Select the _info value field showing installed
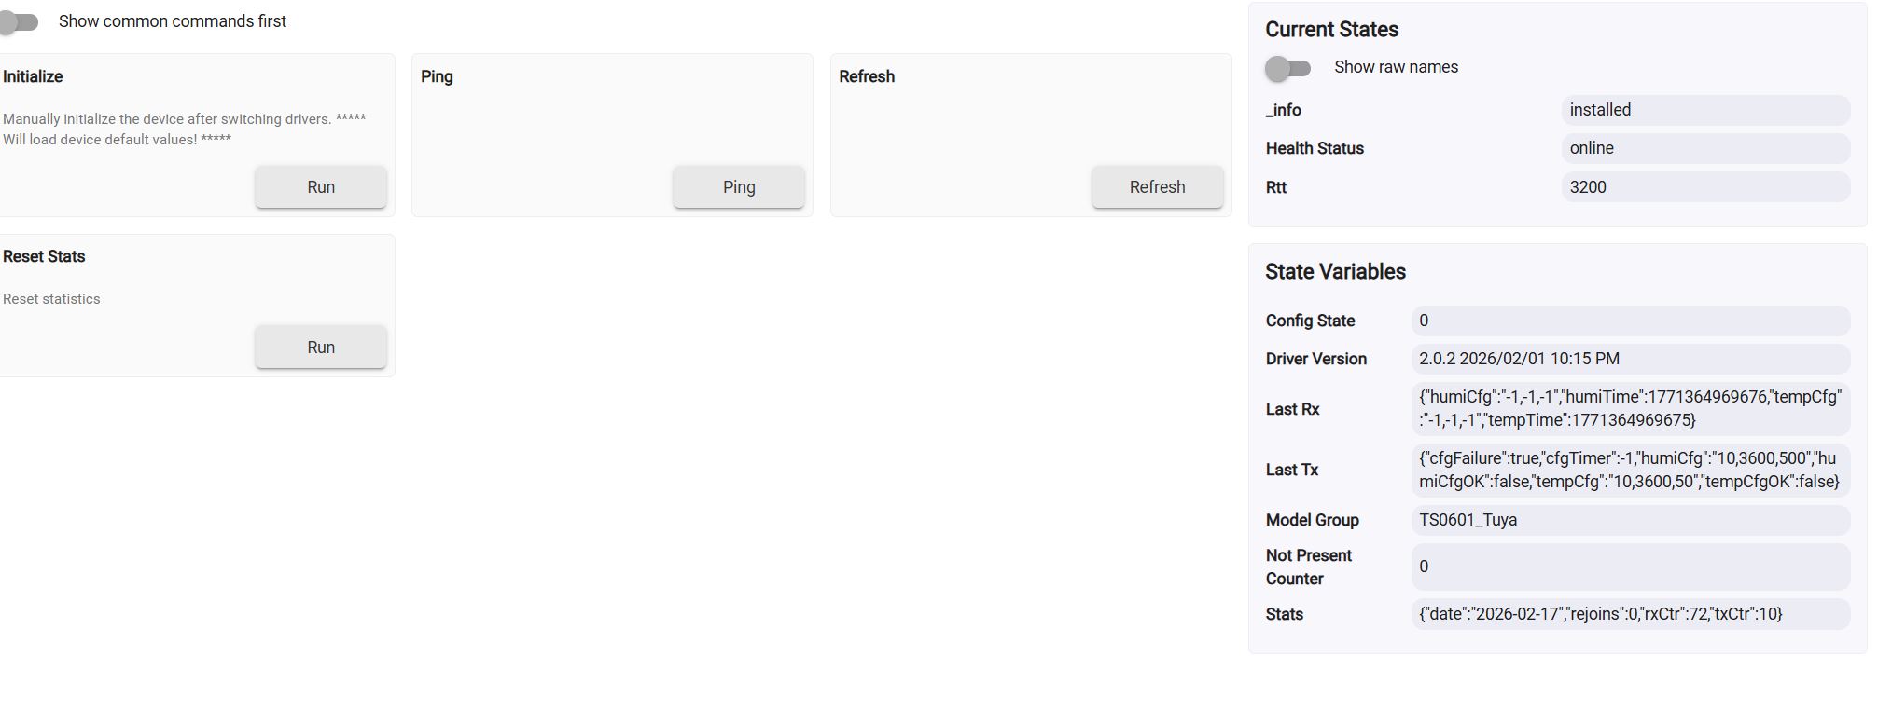 1704,110
